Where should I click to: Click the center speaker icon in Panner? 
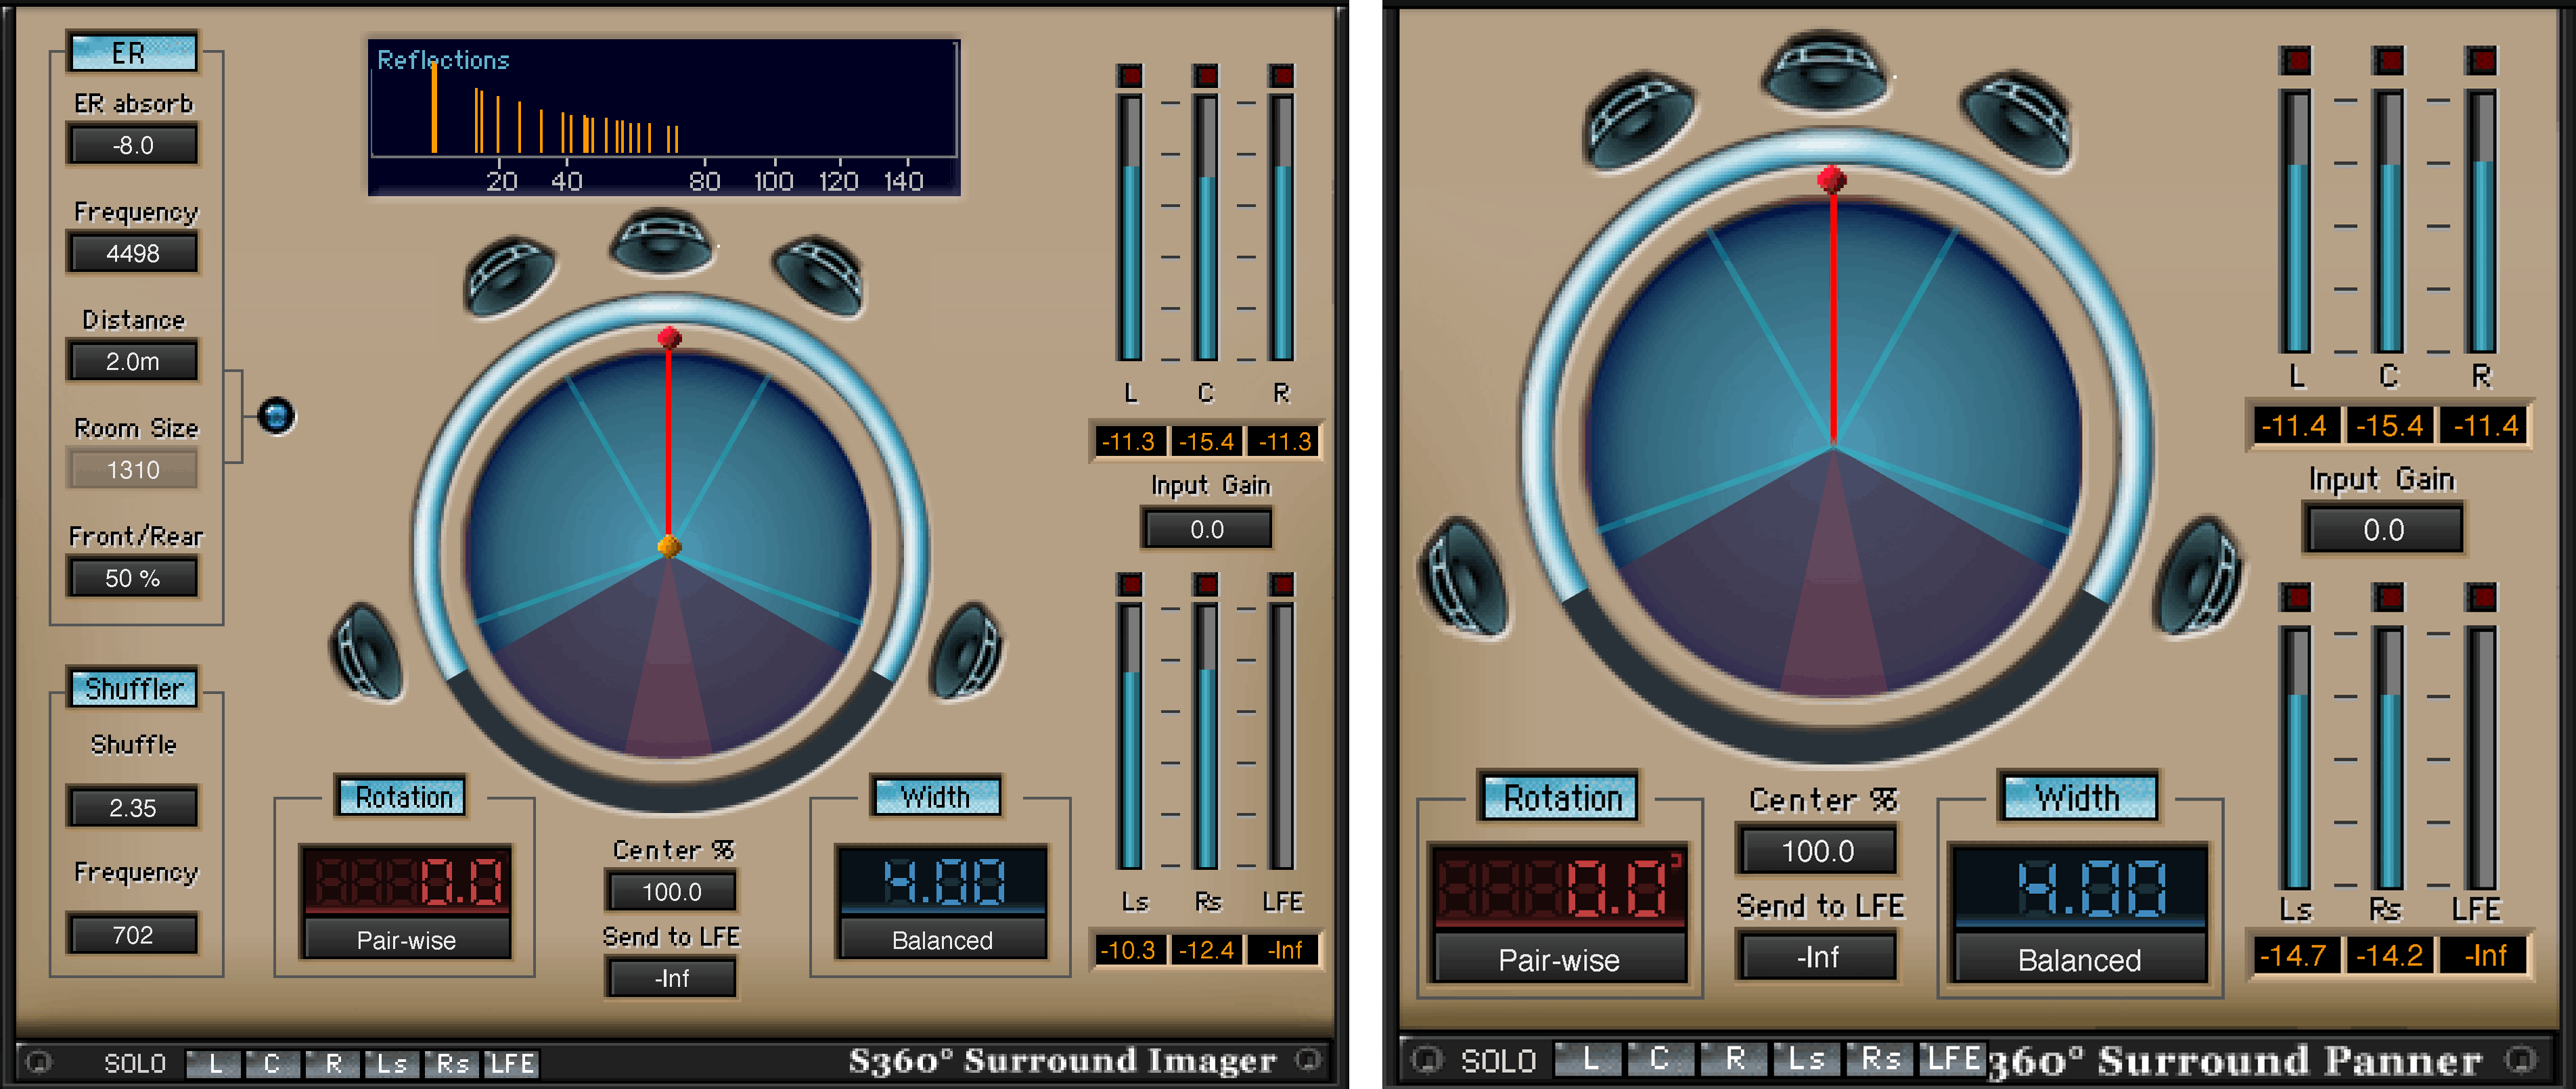[x=1826, y=70]
